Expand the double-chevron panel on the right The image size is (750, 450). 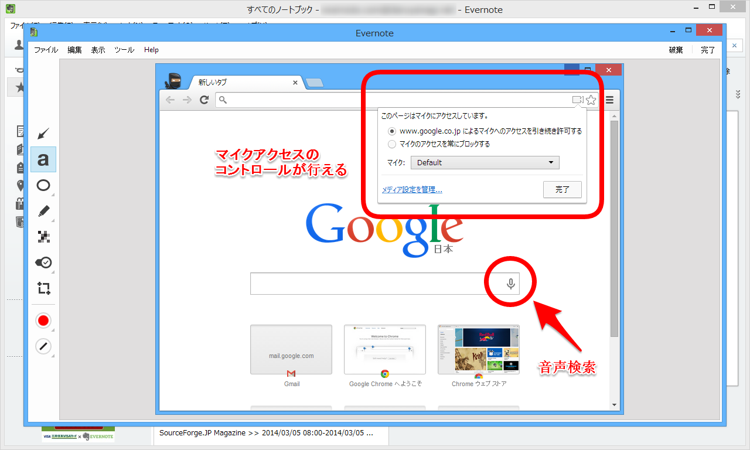click(738, 93)
